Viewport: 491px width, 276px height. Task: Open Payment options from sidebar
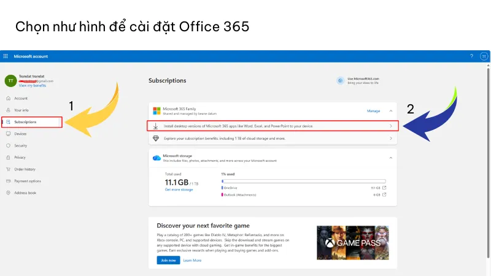(x=28, y=181)
